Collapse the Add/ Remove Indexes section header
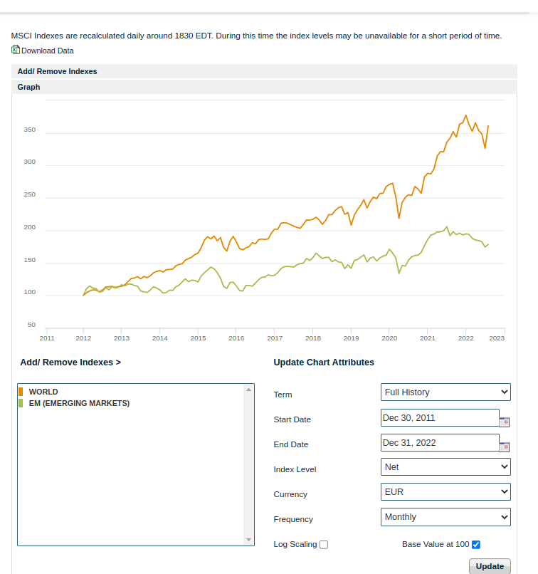Image resolution: width=538 pixels, height=574 pixels. click(x=57, y=71)
